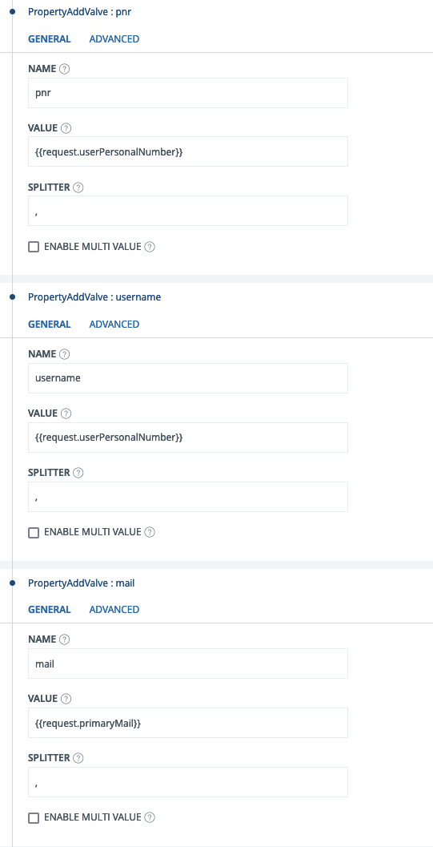Show help for username NAME field
The height and width of the screenshot is (847, 433).
[x=65, y=354]
